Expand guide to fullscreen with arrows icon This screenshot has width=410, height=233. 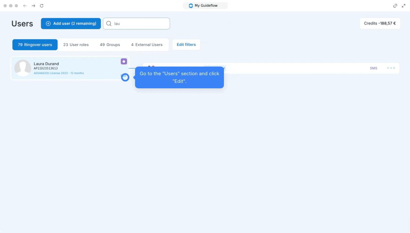pos(404,6)
